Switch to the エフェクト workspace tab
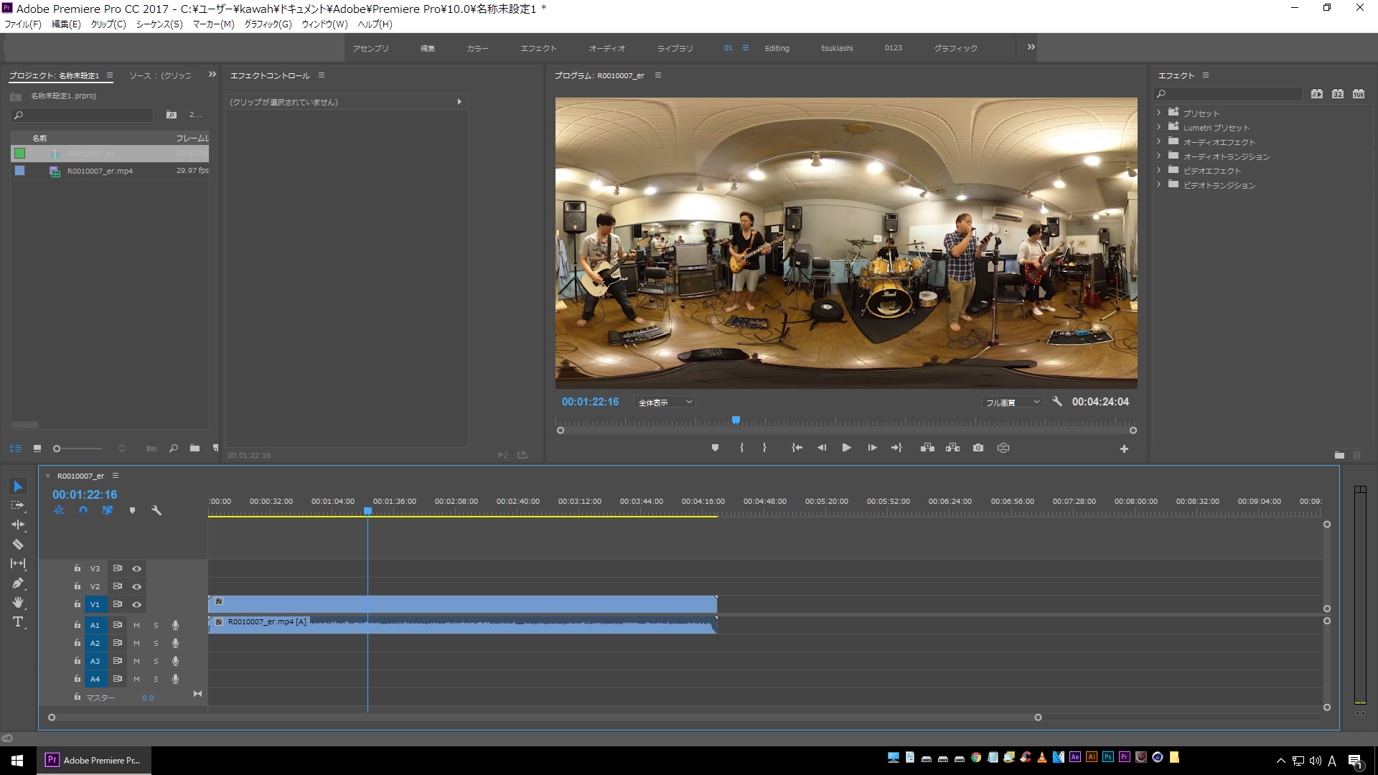The width and height of the screenshot is (1378, 775). coord(539,48)
